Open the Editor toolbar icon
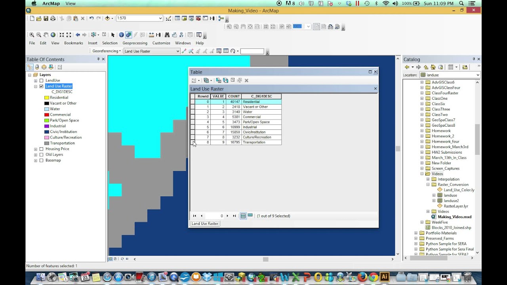This screenshot has width=507, height=285. point(168,18)
